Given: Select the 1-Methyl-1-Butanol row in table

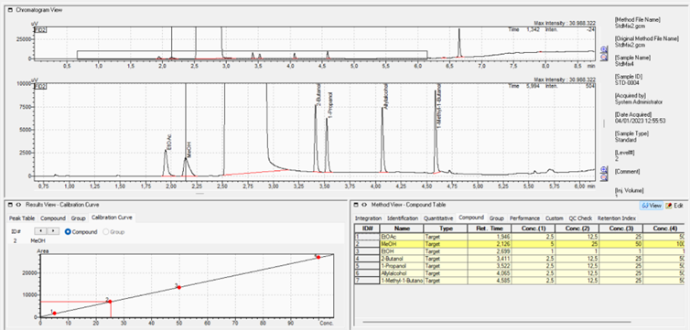Looking at the screenshot, I should [x=519, y=281].
